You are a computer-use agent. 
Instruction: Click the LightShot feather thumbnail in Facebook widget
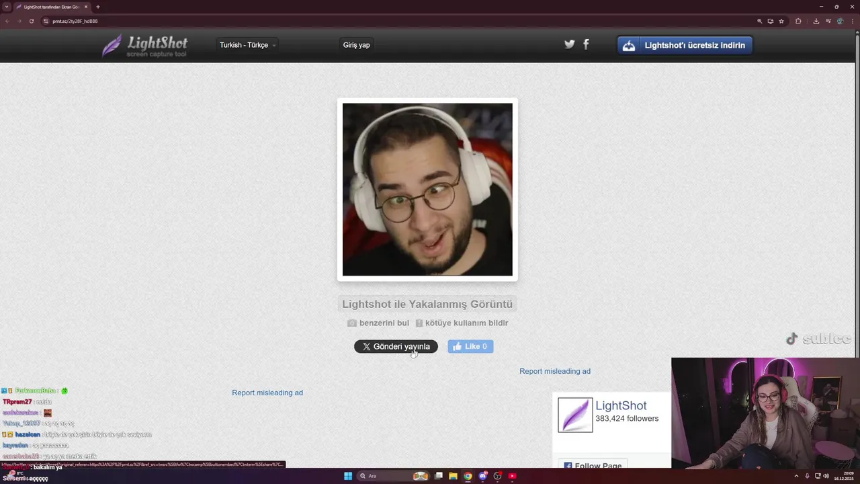575,415
